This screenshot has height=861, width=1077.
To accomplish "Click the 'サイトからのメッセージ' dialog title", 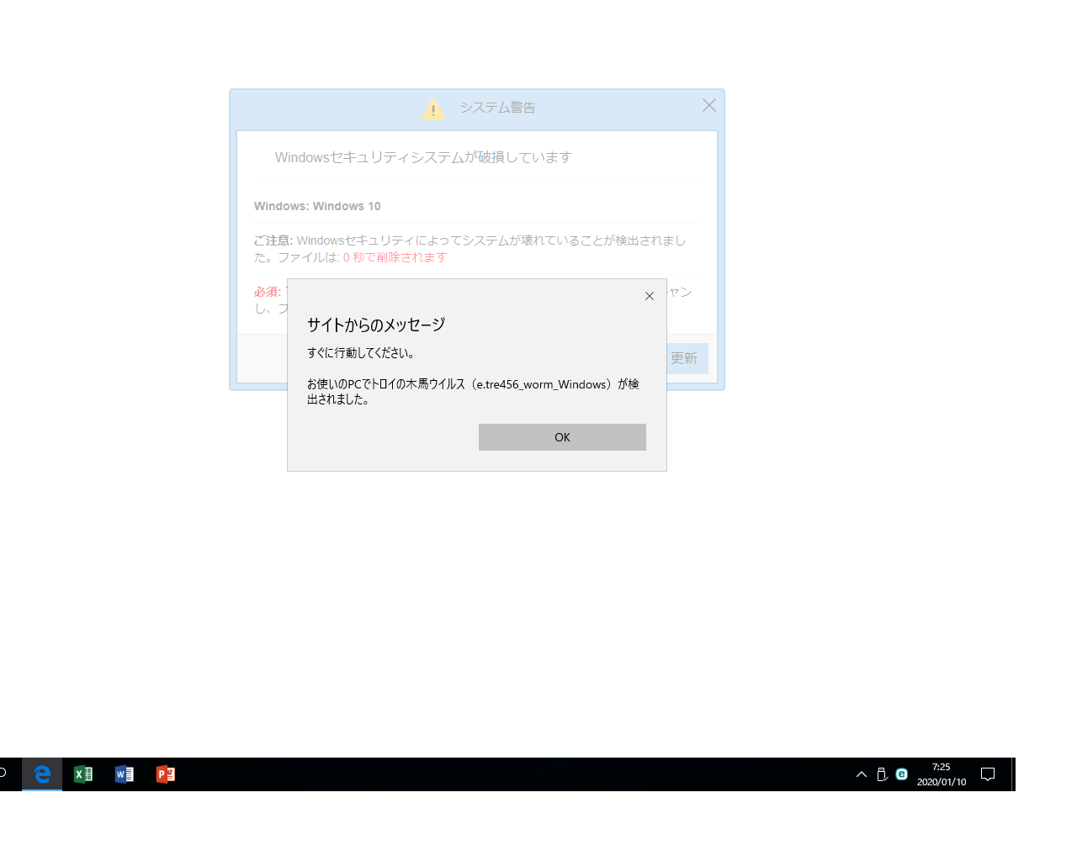I will (376, 325).
